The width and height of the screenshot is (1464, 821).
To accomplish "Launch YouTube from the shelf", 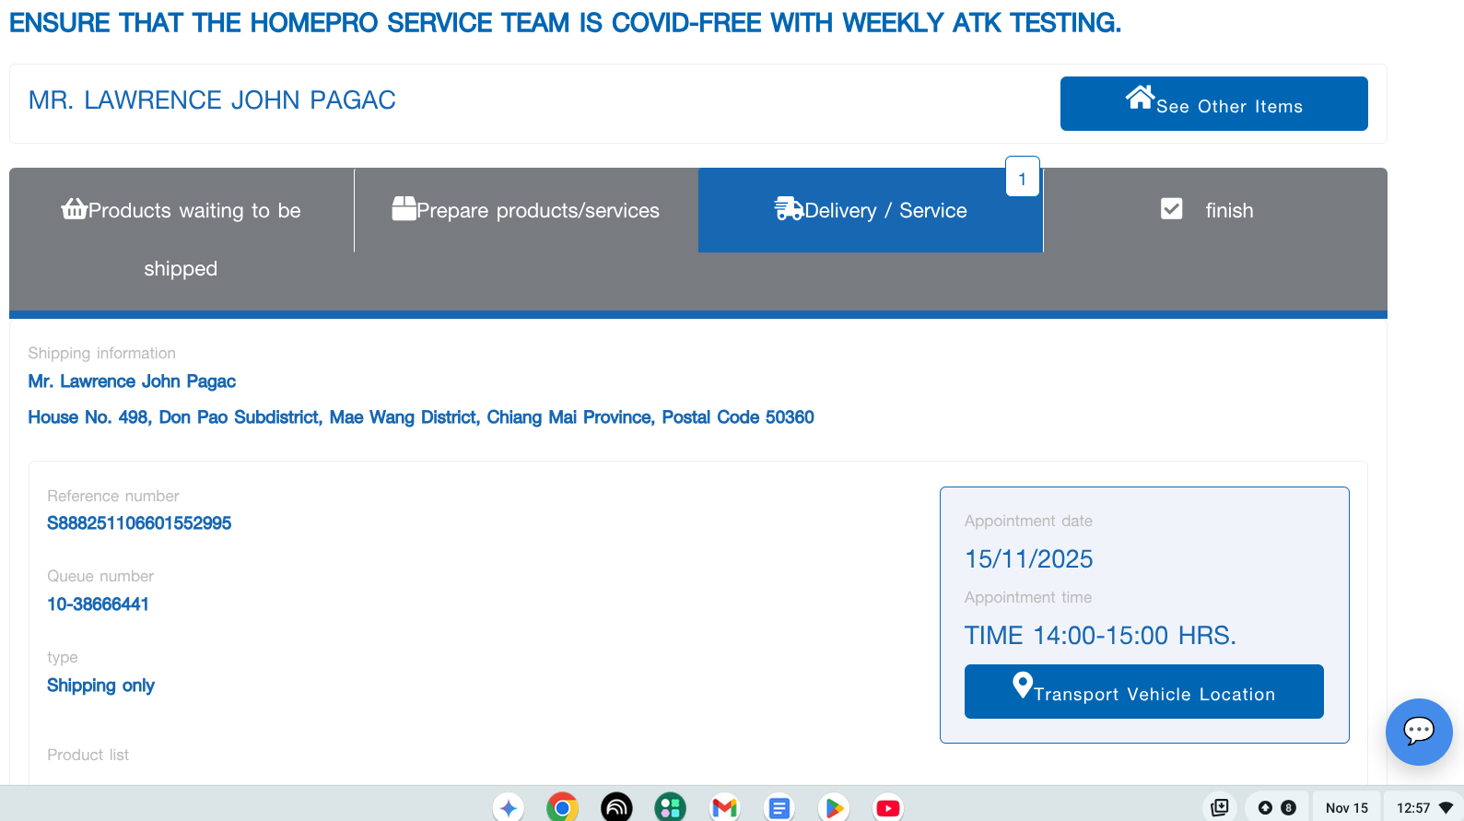I will click(x=888, y=807).
